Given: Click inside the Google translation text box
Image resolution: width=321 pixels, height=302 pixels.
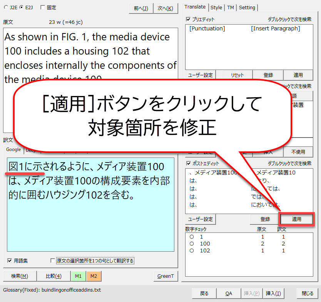Looking at the screenshot, I should [90, 223].
